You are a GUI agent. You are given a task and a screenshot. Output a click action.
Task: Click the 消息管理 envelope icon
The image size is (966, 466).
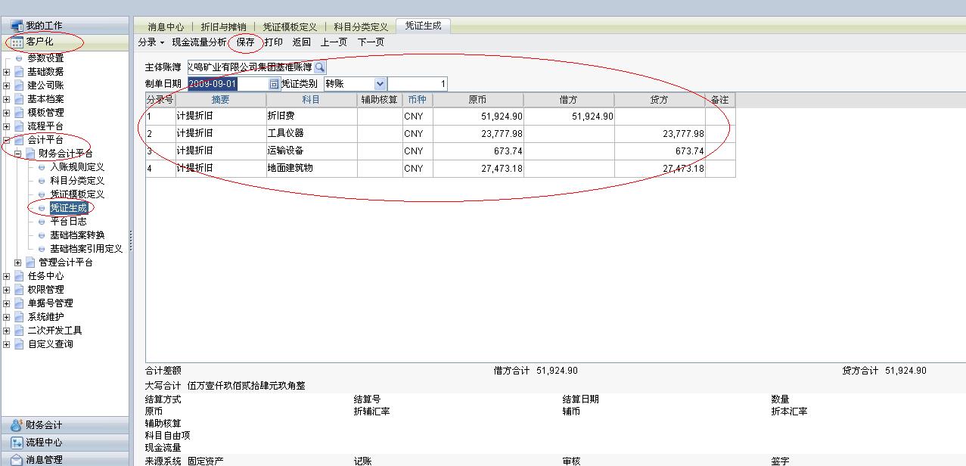pos(17,459)
